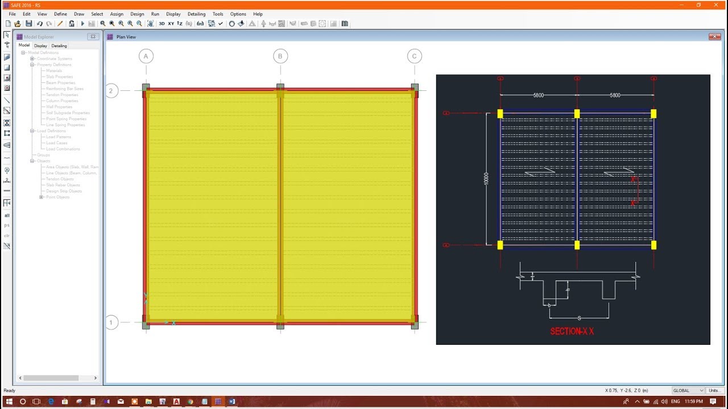Screen dimensions: 728x409
Task: Collapse the Load Definitions branch
Action: pos(32,131)
